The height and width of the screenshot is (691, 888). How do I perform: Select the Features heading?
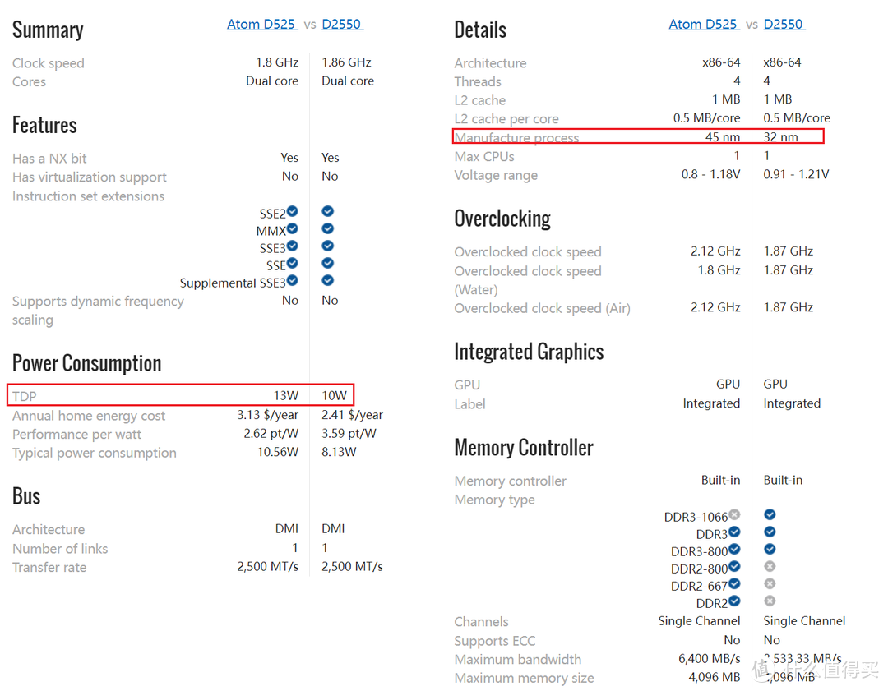pos(44,125)
